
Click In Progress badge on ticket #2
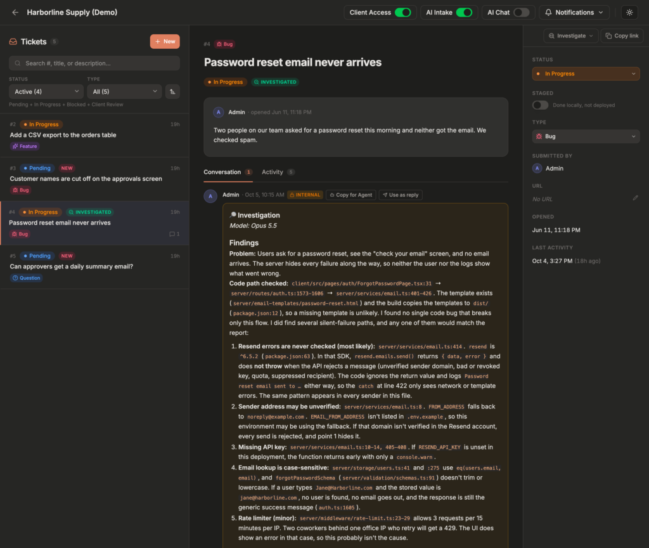pos(41,124)
